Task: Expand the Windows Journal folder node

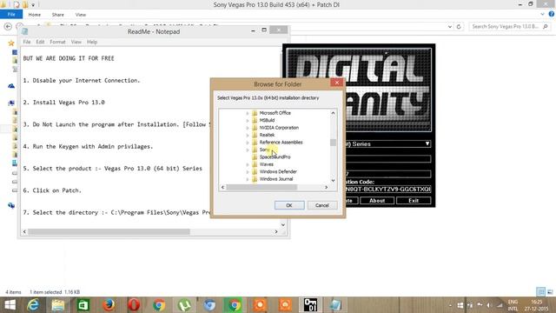Action: (x=248, y=179)
